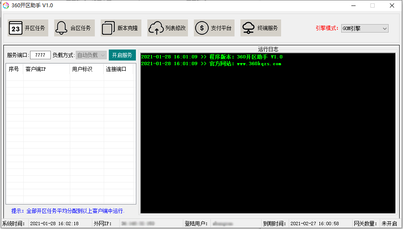Viewport: 403px width, 229px height.
Task: Click the 连接端口 column header
Action: click(x=119, y=69)
